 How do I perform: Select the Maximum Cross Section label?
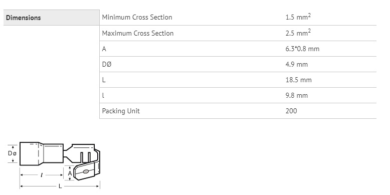point(138,33)
